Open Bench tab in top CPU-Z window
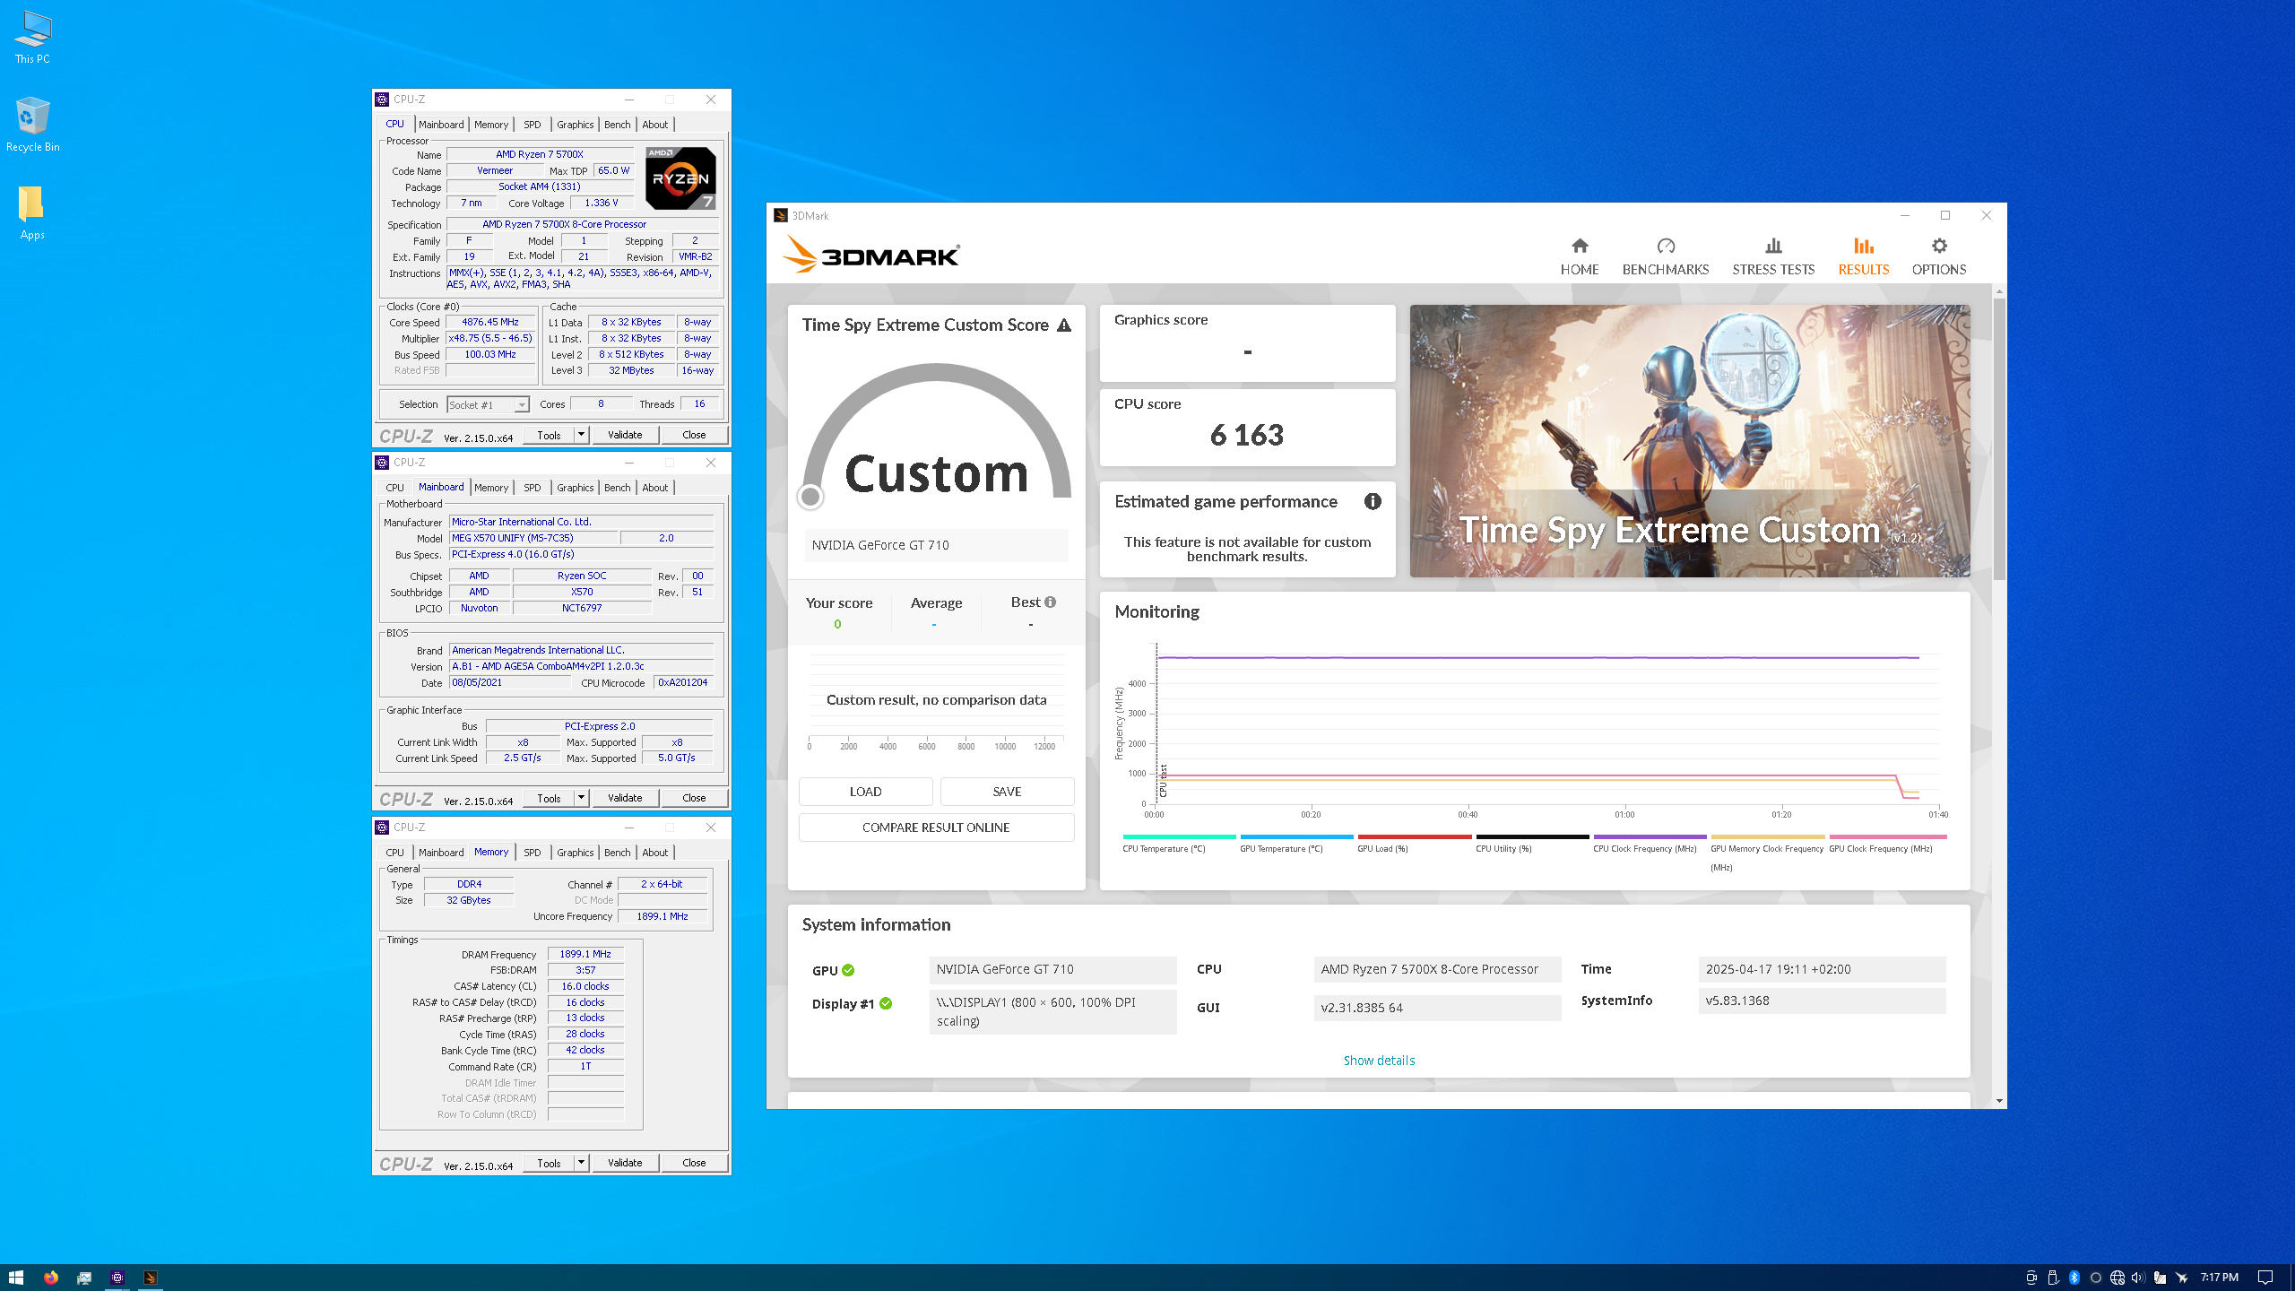The height and width of the screenshot is (1291, 2295). (617, 125)
